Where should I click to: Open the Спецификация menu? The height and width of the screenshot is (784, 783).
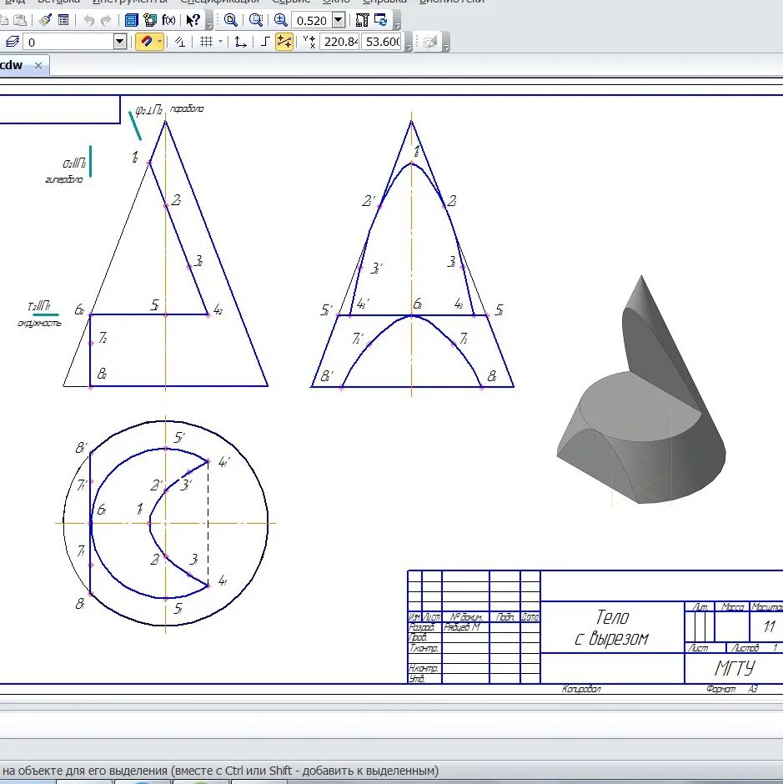coord(219,2)
